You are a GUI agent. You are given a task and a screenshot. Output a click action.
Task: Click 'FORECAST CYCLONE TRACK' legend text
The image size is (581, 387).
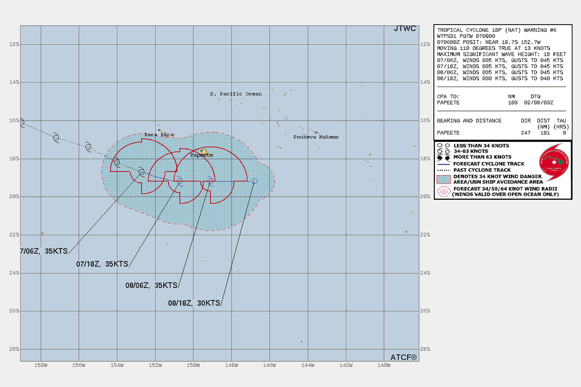point(488,164)
